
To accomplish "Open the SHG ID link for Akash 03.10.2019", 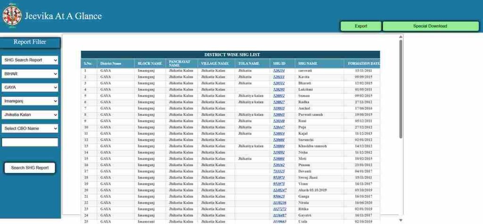I will point(279,190).
